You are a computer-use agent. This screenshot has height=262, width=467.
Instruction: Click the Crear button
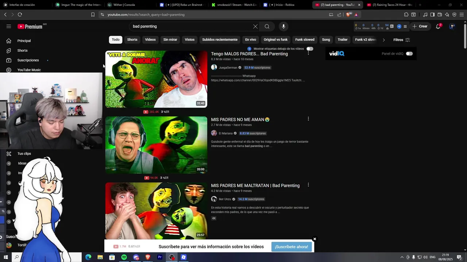[420, 26]
